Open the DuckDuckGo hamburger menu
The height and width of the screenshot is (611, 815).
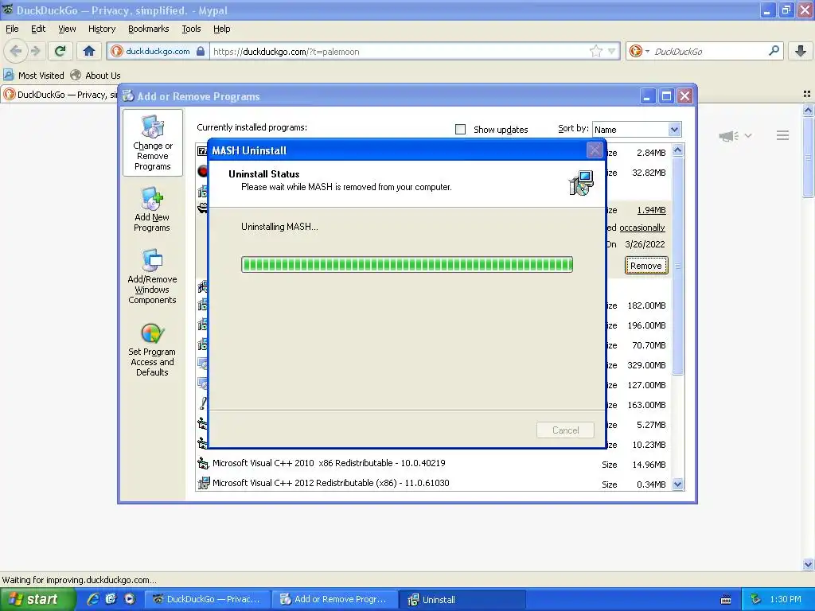pyautogui.click(x=783, y=135)
